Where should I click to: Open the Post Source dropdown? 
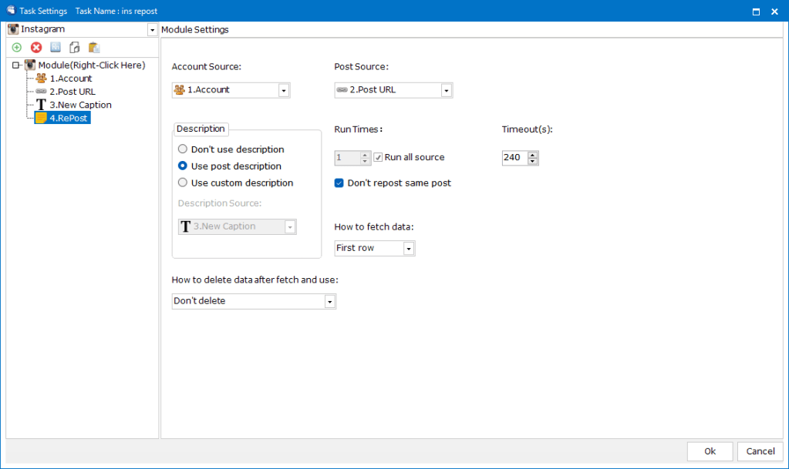click(x=447, y=90)
